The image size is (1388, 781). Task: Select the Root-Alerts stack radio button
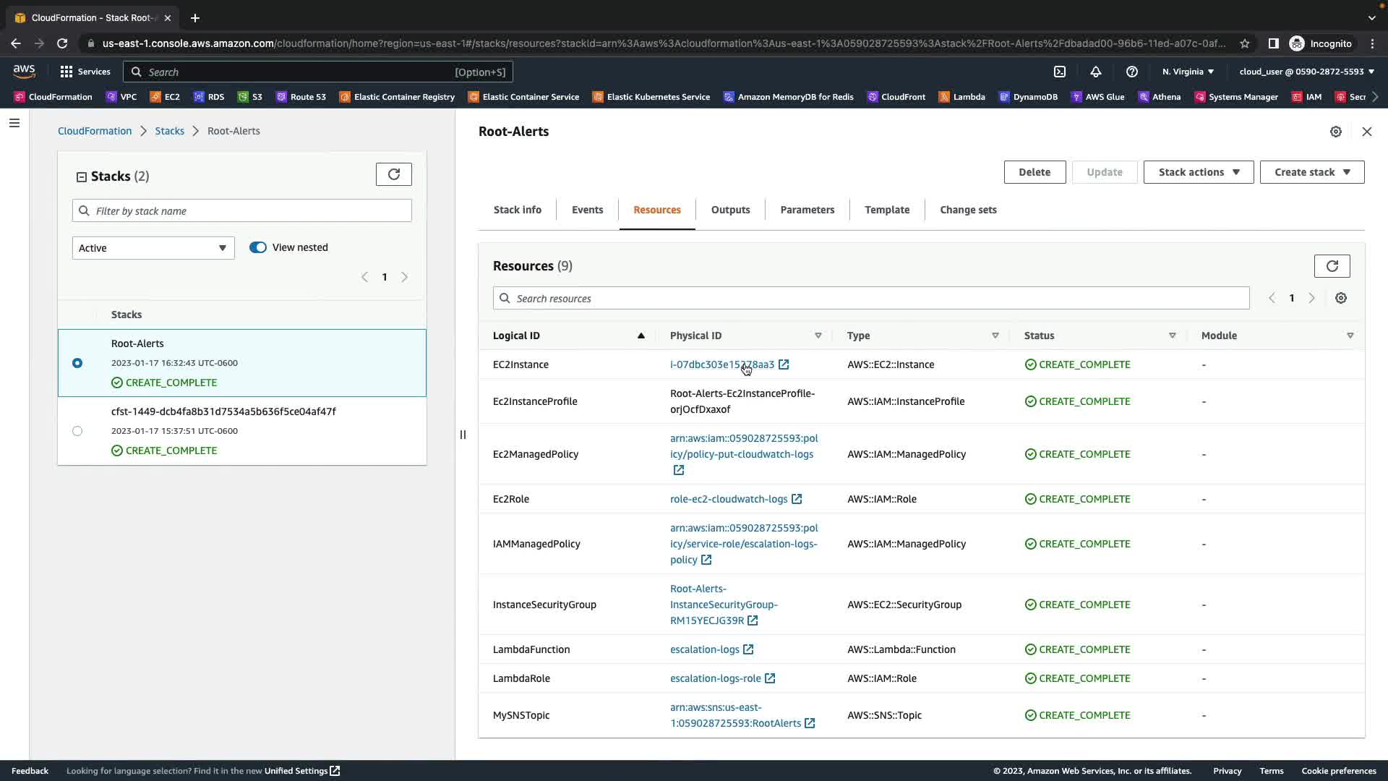(x=77, y=363)
